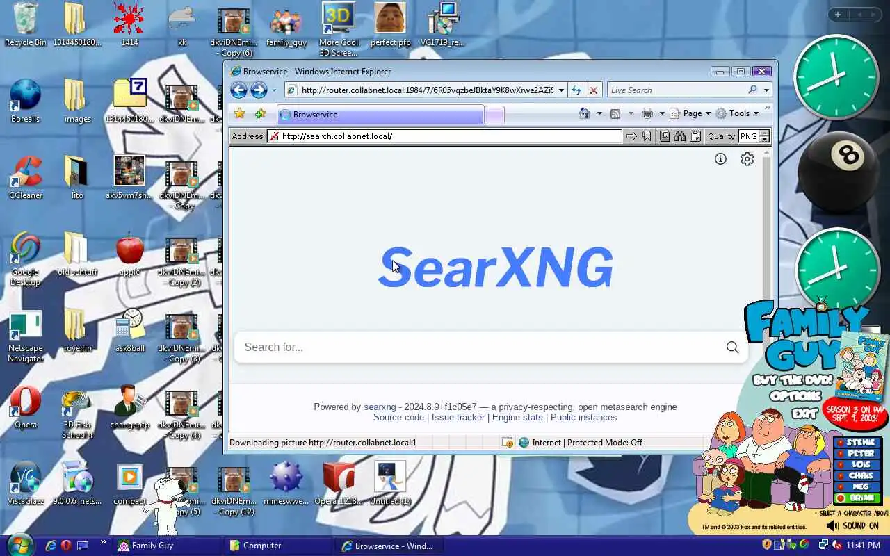890x556 pixels.
Task: Open the Source code link
Action: pos(398,417)
